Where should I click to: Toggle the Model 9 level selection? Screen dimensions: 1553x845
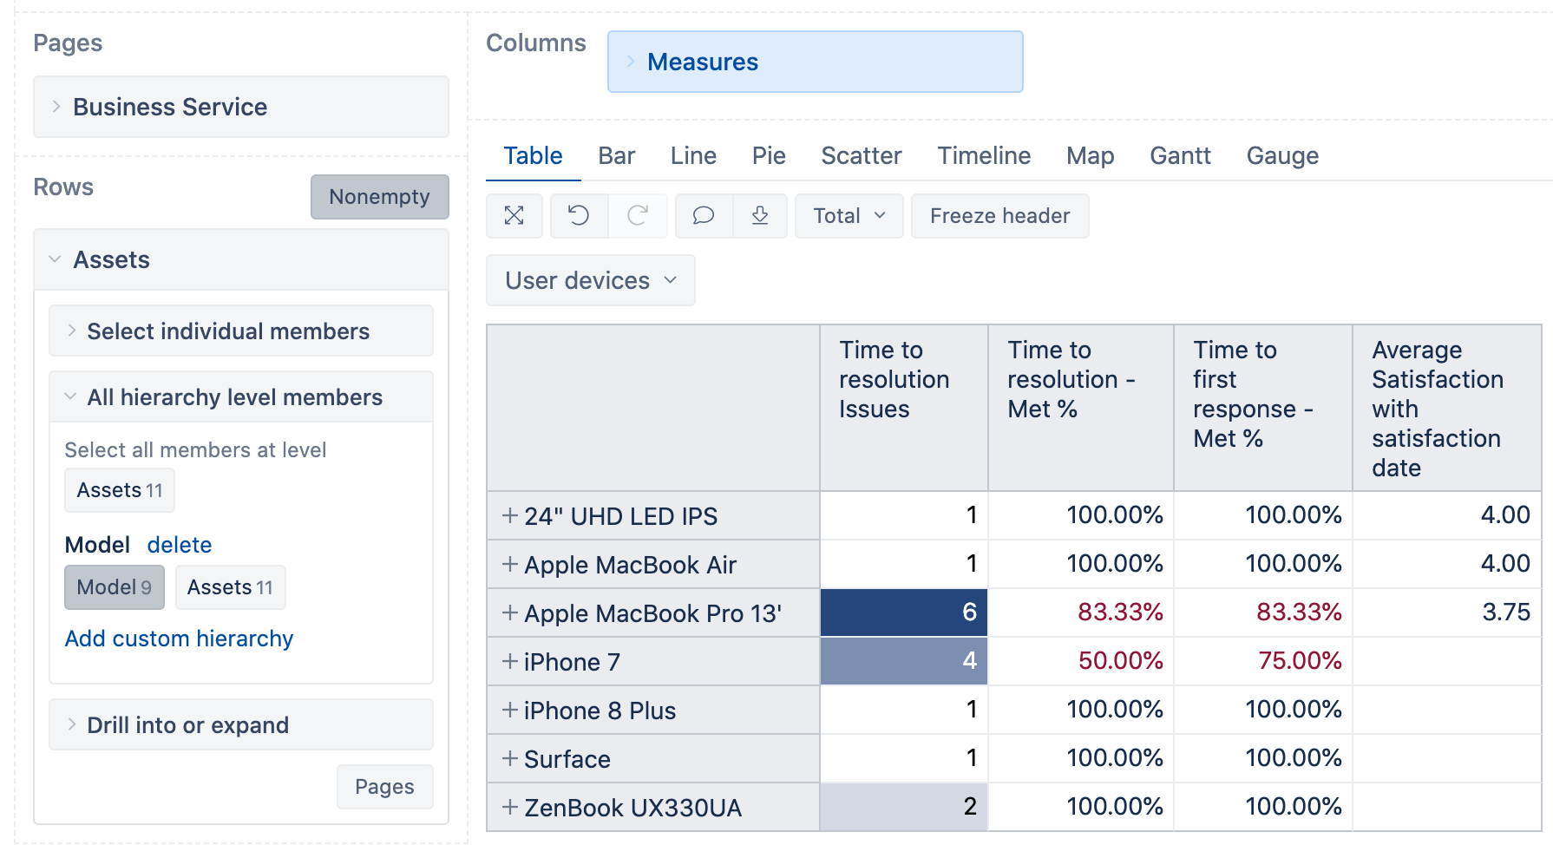(x=115, y=587)
